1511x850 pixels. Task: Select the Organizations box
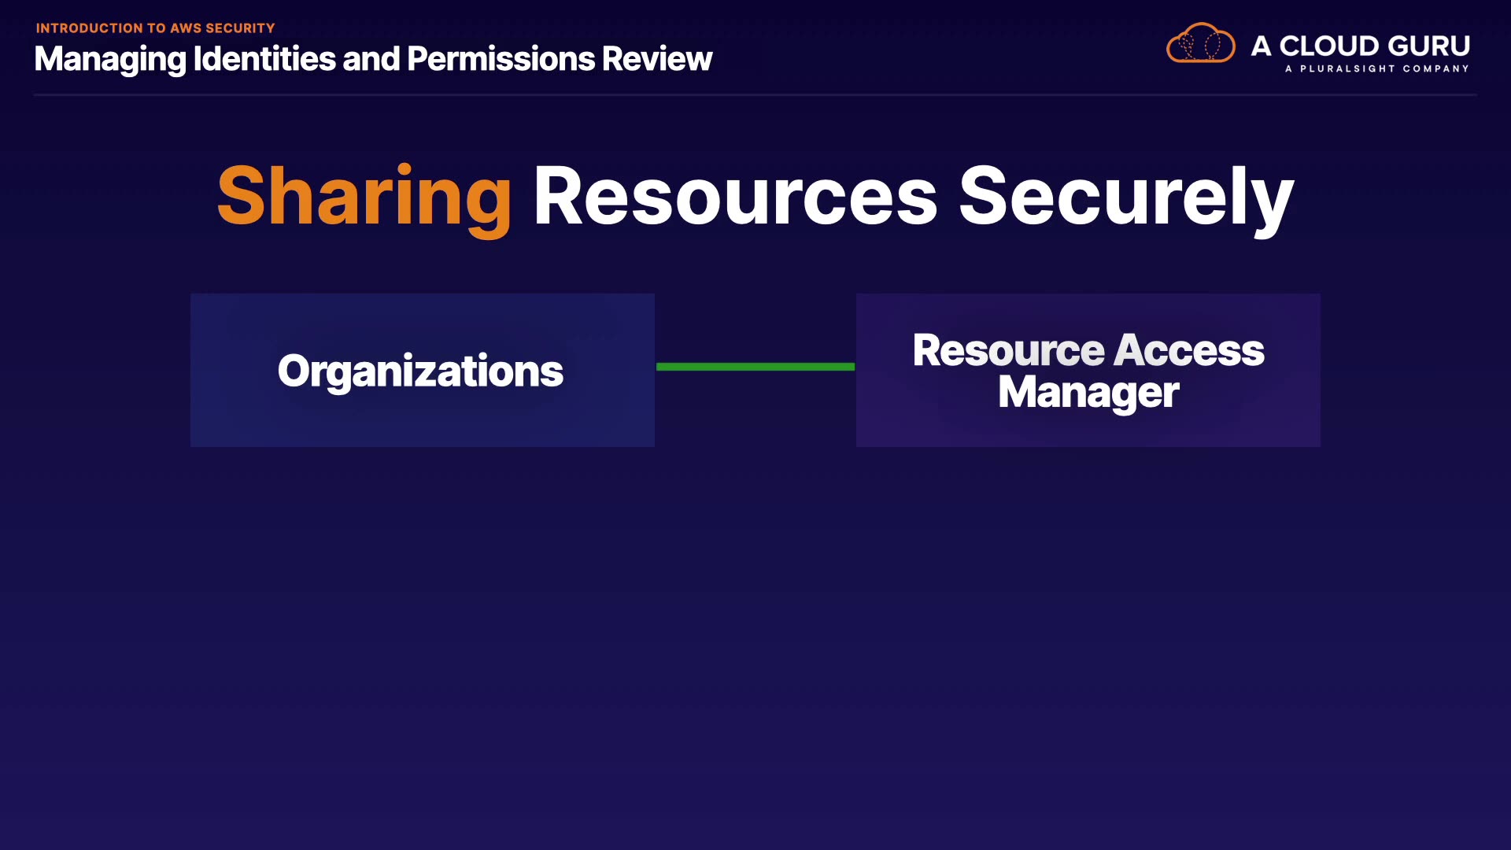coord(422,370)
